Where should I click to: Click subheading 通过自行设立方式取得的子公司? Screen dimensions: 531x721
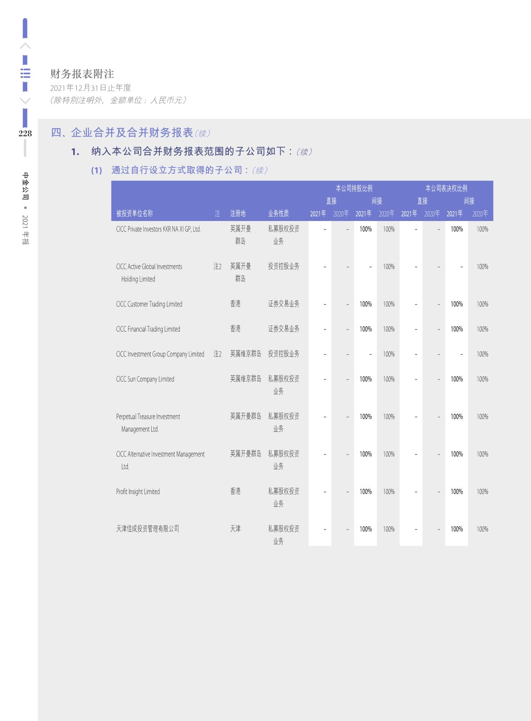[179, 170]
